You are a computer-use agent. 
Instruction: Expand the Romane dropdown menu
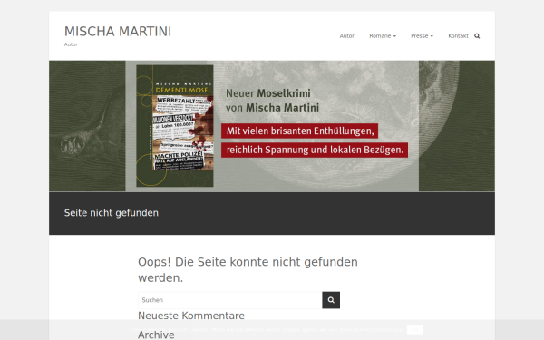383,35
